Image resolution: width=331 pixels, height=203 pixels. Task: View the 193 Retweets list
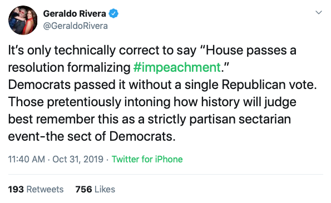coord(36,189)
